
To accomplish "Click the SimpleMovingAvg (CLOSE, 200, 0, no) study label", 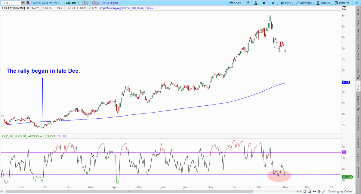I will [x=122, y=8].
